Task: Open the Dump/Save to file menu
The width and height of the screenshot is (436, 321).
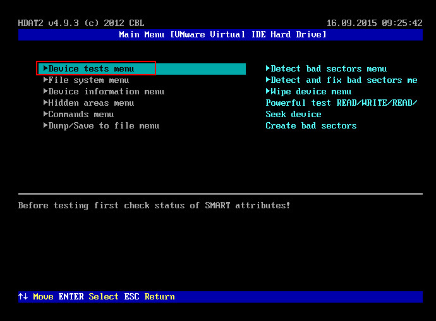Action: [104, 125]
